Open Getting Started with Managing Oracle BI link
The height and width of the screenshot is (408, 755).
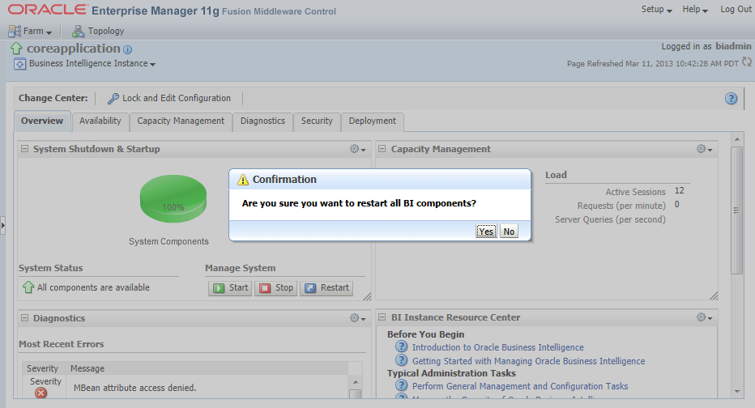pos(529,361)
